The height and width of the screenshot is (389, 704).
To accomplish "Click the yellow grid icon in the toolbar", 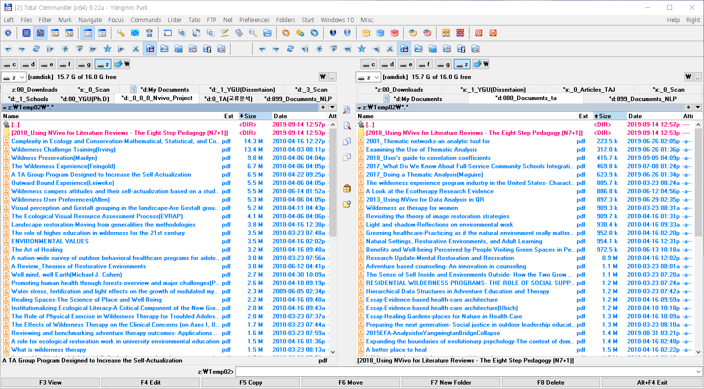I will (x=446, y=33).
